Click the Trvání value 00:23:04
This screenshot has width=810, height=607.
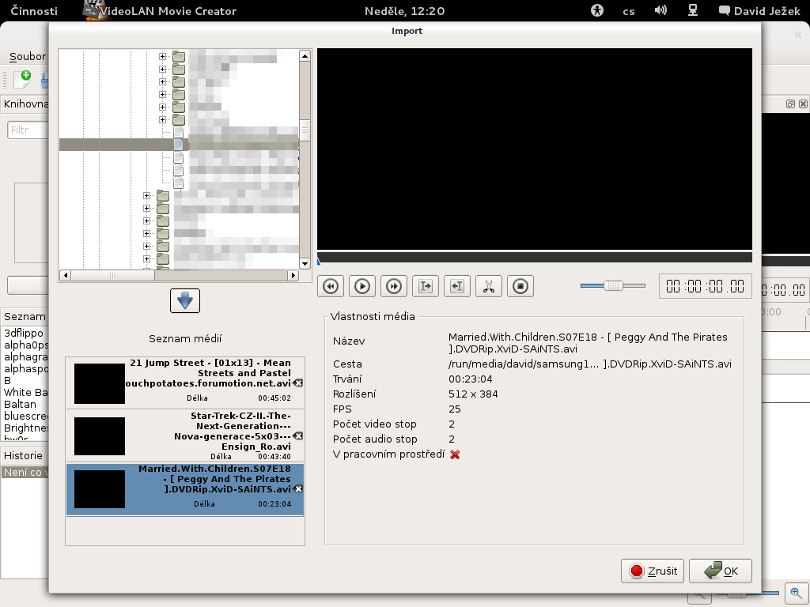tap(471, 379)
